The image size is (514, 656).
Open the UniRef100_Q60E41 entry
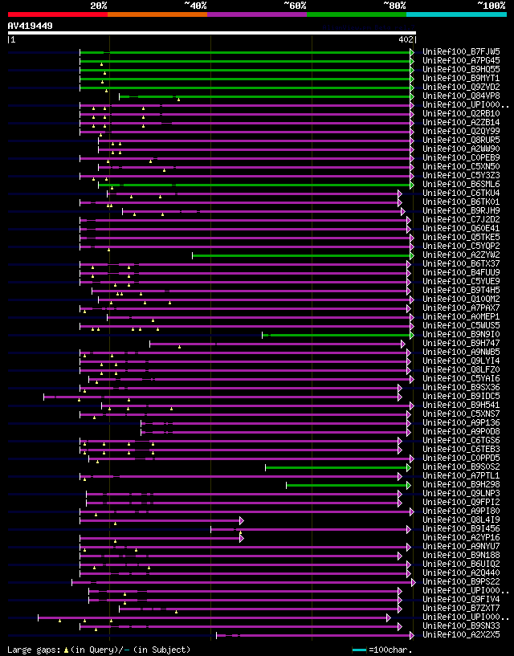461,228
